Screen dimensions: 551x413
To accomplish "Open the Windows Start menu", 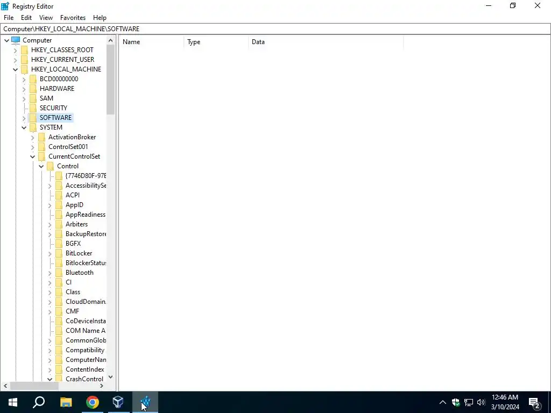I will 13,402.
